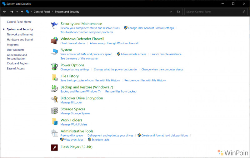
Task: Click the System and Security breadcrumb
Action: [x=67, y=12]
